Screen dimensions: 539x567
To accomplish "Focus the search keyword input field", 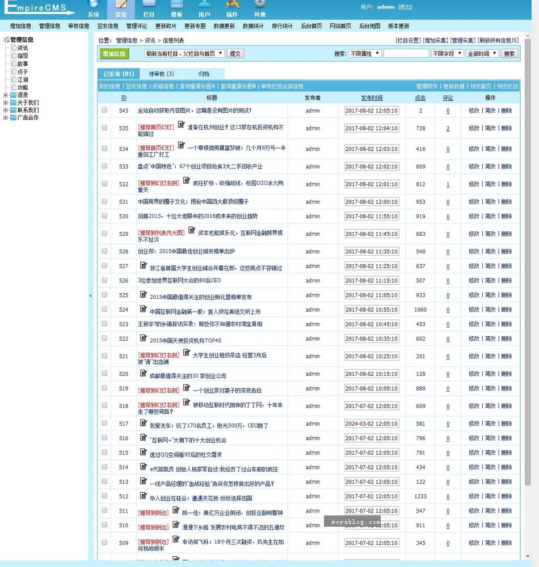I will point(406,53).
